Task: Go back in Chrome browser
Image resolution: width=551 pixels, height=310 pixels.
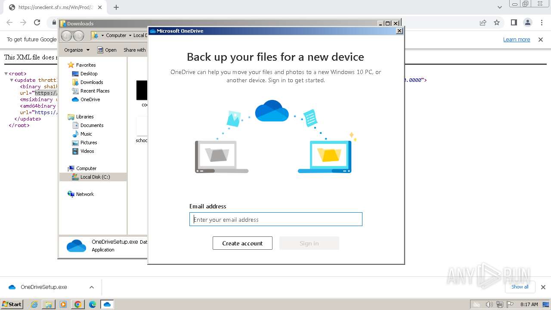Action: [x=9, y=22]
